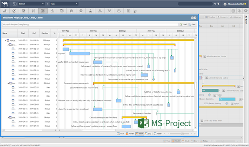The height and width of the screenshot is (147, 249).
Task: Click the dialog Gantt next arrow
Action: pyautogui.click(x=195, y=134)
